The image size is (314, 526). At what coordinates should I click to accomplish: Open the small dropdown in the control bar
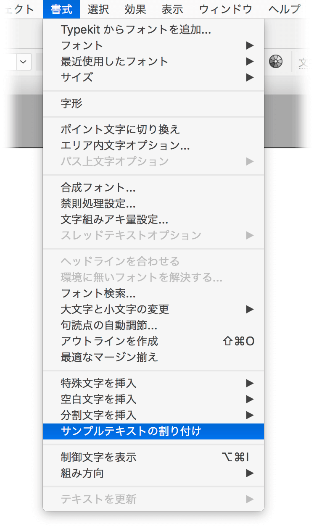coord(24,62)
